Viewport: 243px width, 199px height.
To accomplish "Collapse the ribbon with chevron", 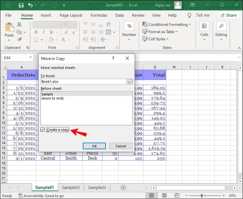I will [x=239, y=48].
